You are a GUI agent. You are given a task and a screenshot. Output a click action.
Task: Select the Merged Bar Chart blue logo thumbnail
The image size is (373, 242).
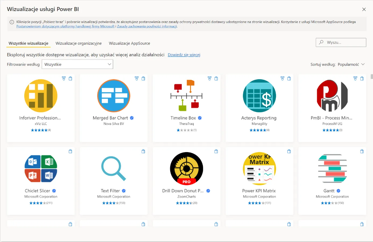[114, 96]
